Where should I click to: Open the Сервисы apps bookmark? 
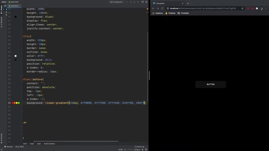click(158, 13)
